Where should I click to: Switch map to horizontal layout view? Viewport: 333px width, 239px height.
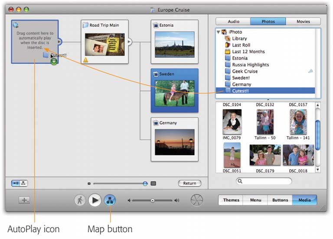pyautogui.click(x=16, y=183)
